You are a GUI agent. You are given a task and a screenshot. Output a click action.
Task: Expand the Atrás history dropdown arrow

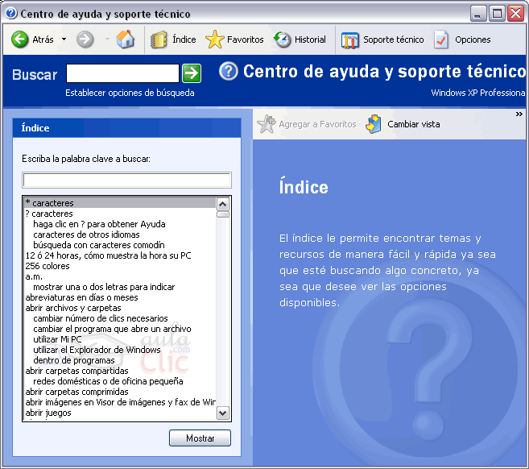[x=64, y=39]
